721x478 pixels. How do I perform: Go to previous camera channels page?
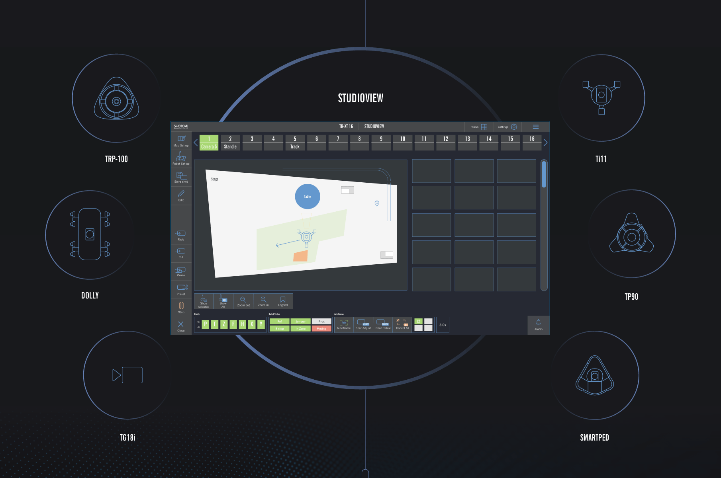(x=196, y=142)
